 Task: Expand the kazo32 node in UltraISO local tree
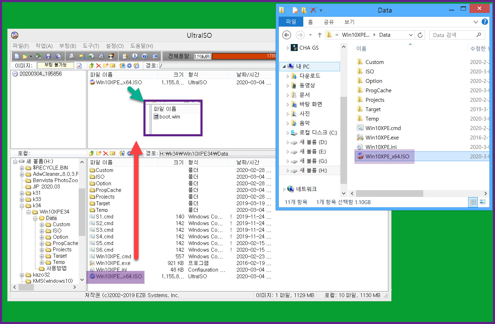click(x=22, y=275)
